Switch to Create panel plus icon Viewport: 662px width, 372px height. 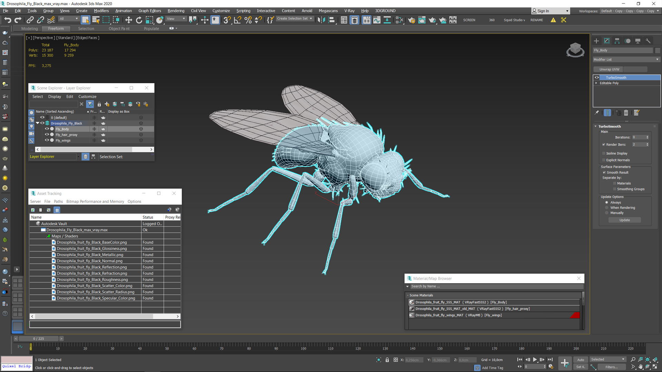point(596,41)
